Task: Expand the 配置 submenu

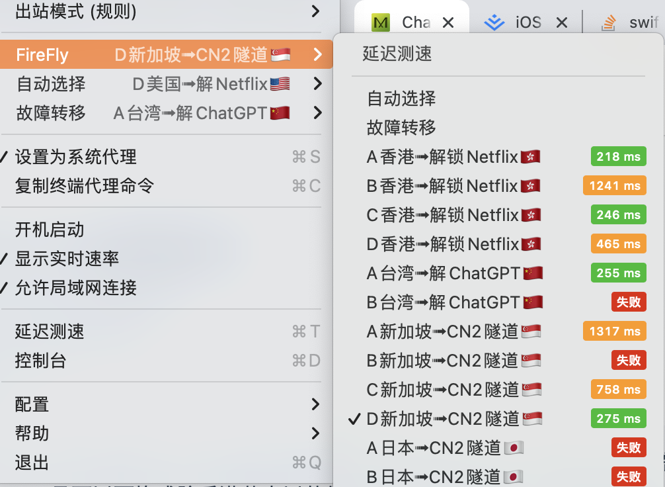Action: point(167,404)
